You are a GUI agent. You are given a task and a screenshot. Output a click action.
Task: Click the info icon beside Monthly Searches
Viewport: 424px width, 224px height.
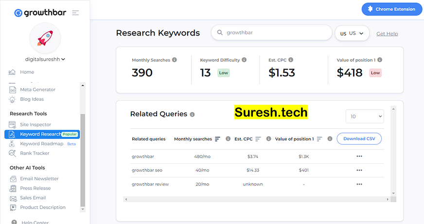click(x=175, y=60)
